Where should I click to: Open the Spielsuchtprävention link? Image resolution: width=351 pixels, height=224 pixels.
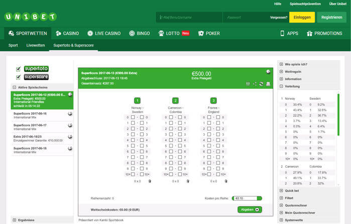click(x=305, y=4)
